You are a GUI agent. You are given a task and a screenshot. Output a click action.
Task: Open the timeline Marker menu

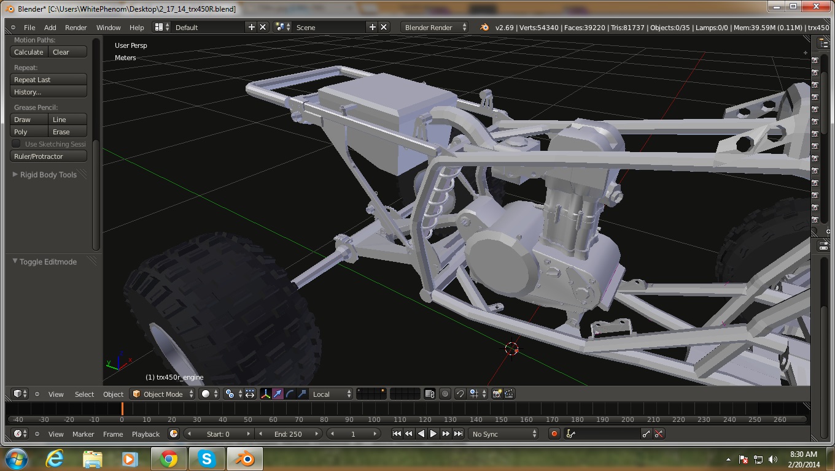point(83,434)
